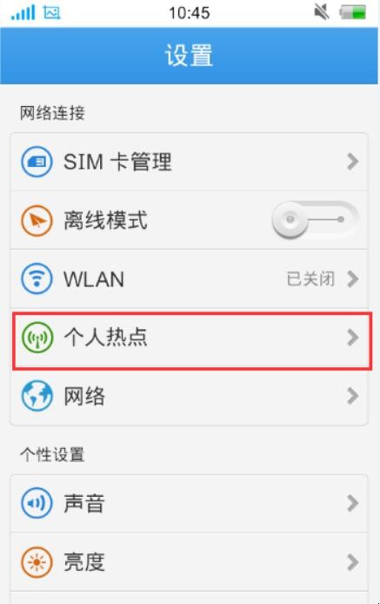Tap the picture notification icon in status bar
380x604 pixels.
[x=52, y=13]
